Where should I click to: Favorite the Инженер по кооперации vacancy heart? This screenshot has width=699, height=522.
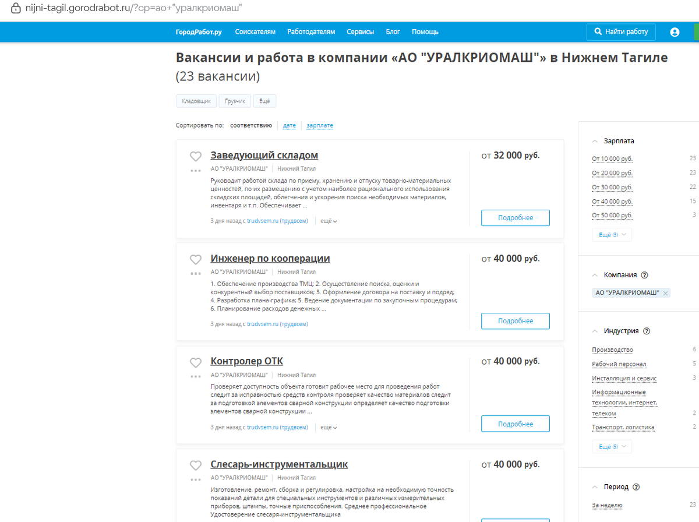click(196, 259)
